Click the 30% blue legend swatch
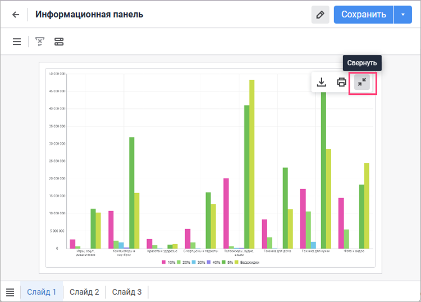Screen dimensions: 421x302 coord(194,262)
